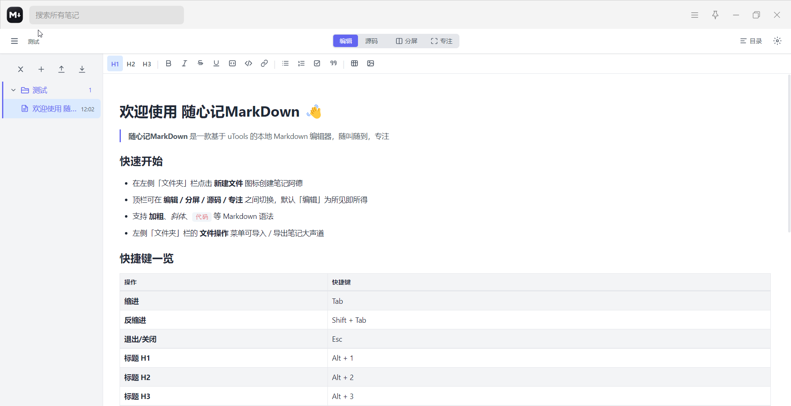Click the X icon above the 测试 folder
The image size is (791, 406).
coord(21,69)
